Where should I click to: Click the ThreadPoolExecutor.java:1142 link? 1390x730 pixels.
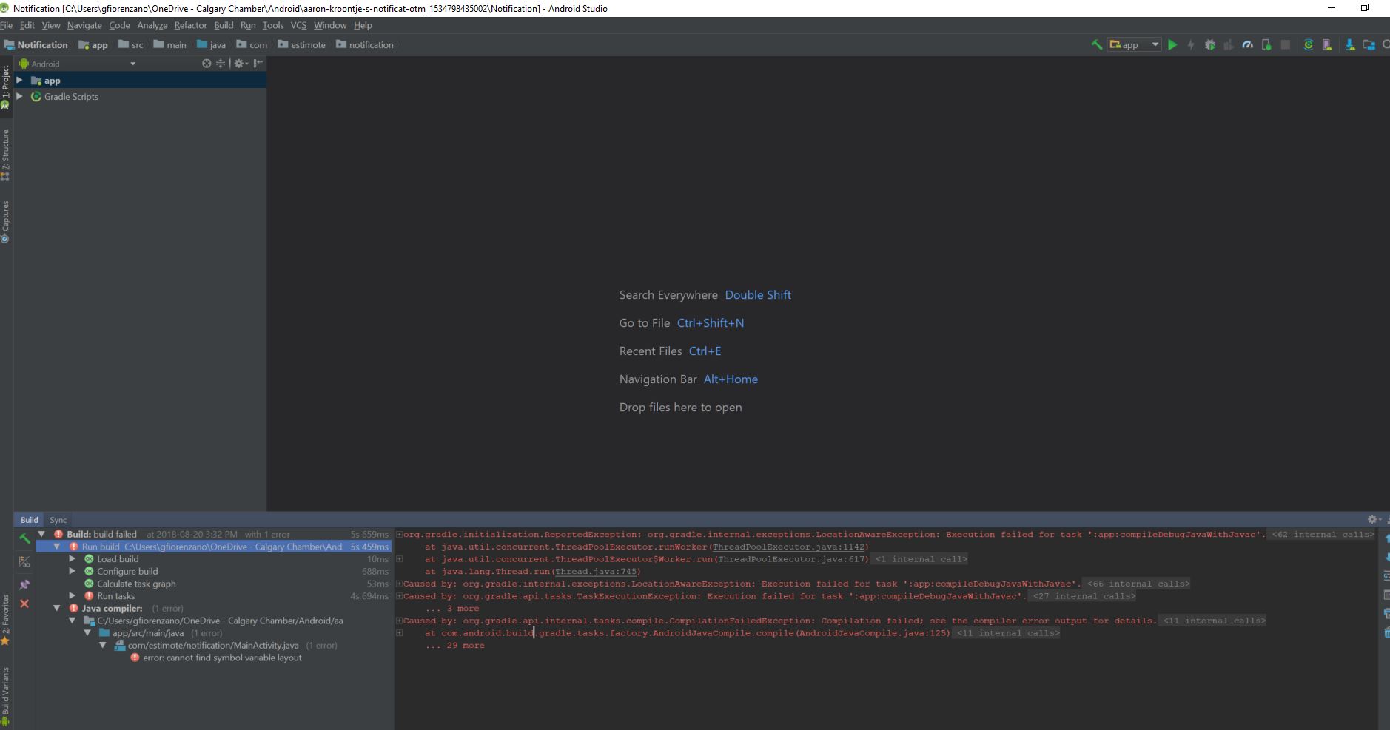tap(788, 547)
